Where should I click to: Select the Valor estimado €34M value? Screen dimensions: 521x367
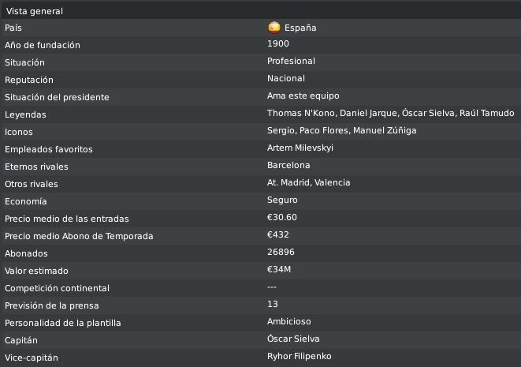(x=279, y=269)
